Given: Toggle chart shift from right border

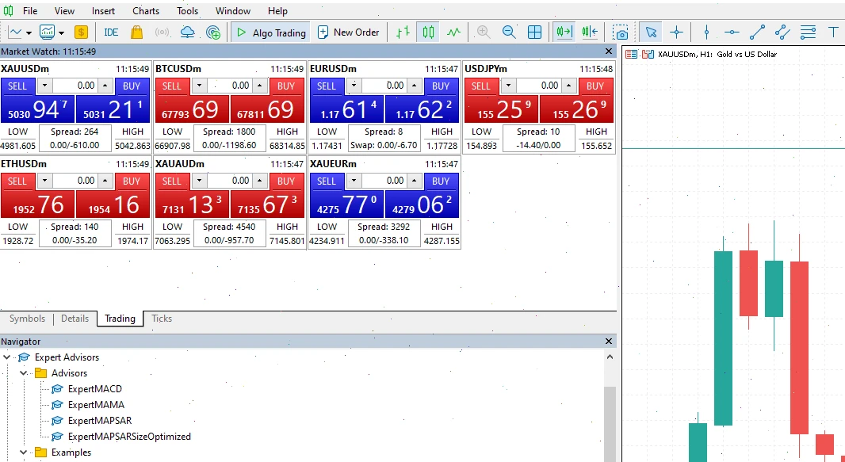Looking at the screenshot, I should [590, 32].
